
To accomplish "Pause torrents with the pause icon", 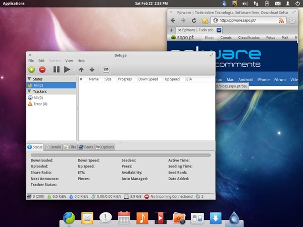I will [57, 70].
